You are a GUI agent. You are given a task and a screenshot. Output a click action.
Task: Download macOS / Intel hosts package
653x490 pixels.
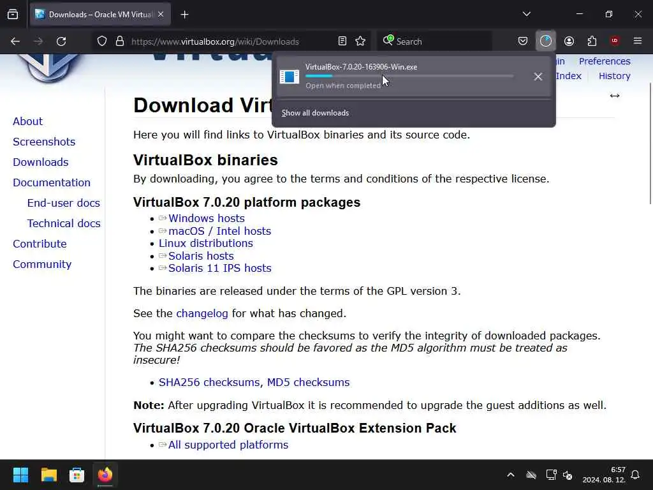(x=220, y=231)
